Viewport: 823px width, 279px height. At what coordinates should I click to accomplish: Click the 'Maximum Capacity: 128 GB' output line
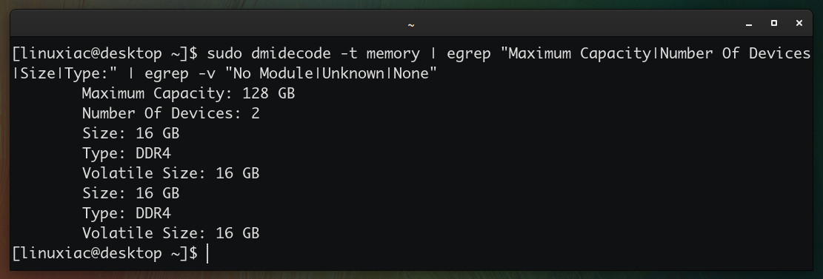pyautogui.click(x=188, y=94)
